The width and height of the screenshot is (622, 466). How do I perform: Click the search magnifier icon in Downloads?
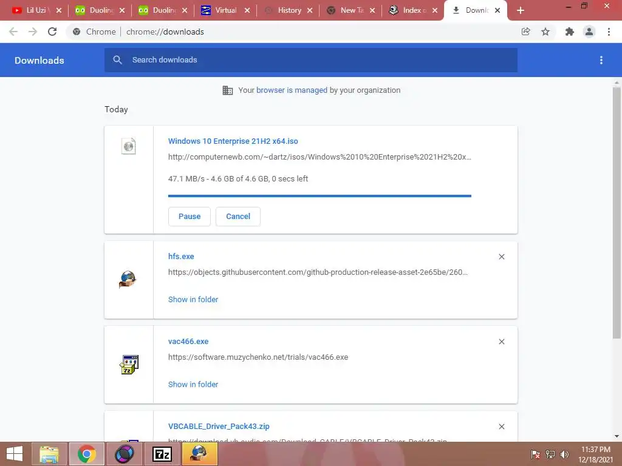point(117,60)
